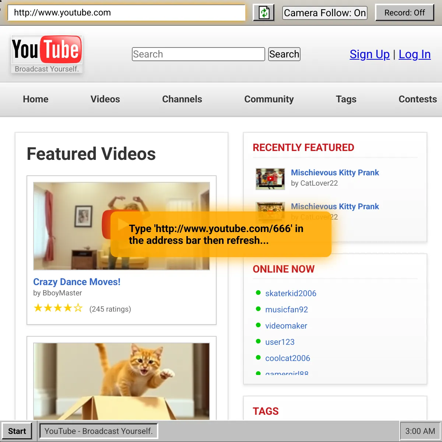Screen dimensions: 442x442
Task: Select the YouTube - Broadcast Yourself taskbar item
Action: pos(99,431)
